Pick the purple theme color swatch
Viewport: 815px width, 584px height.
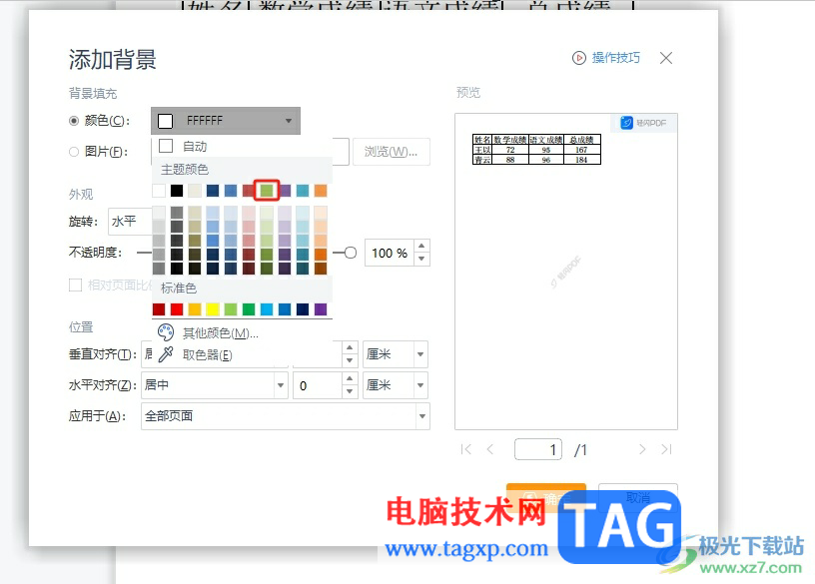[x=285, y=191]
